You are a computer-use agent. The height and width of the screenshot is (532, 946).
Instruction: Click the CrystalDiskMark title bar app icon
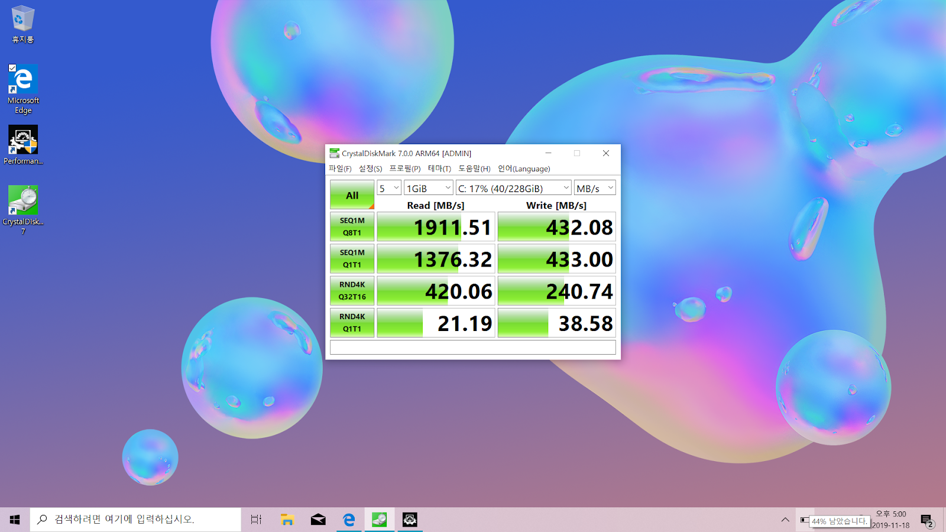pyautogui.click(x=335, y=153)
